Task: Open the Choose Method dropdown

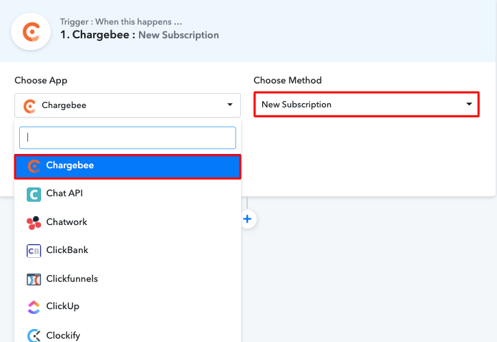Action: pos(366,105)
